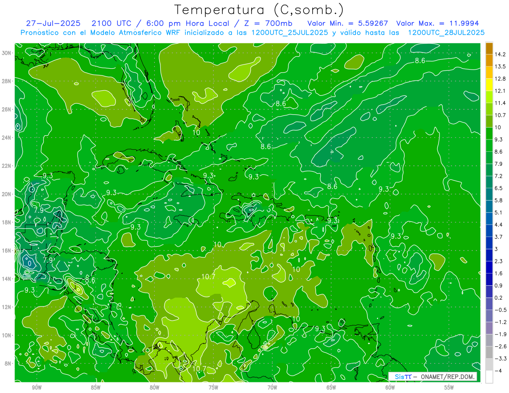Click the 18N latitude axis label

tap(7, 222)
